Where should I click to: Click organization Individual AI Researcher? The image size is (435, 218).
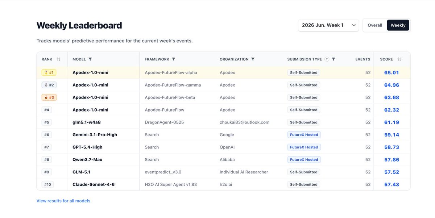tap(244, 172)
